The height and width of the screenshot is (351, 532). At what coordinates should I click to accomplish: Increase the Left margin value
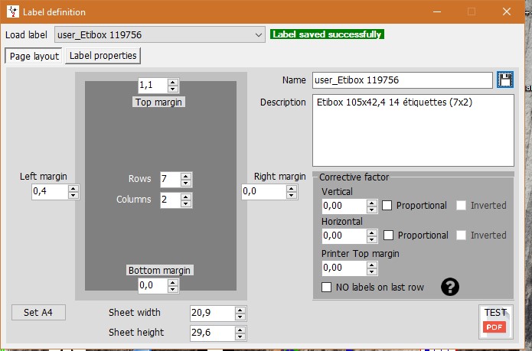point(73,189)
